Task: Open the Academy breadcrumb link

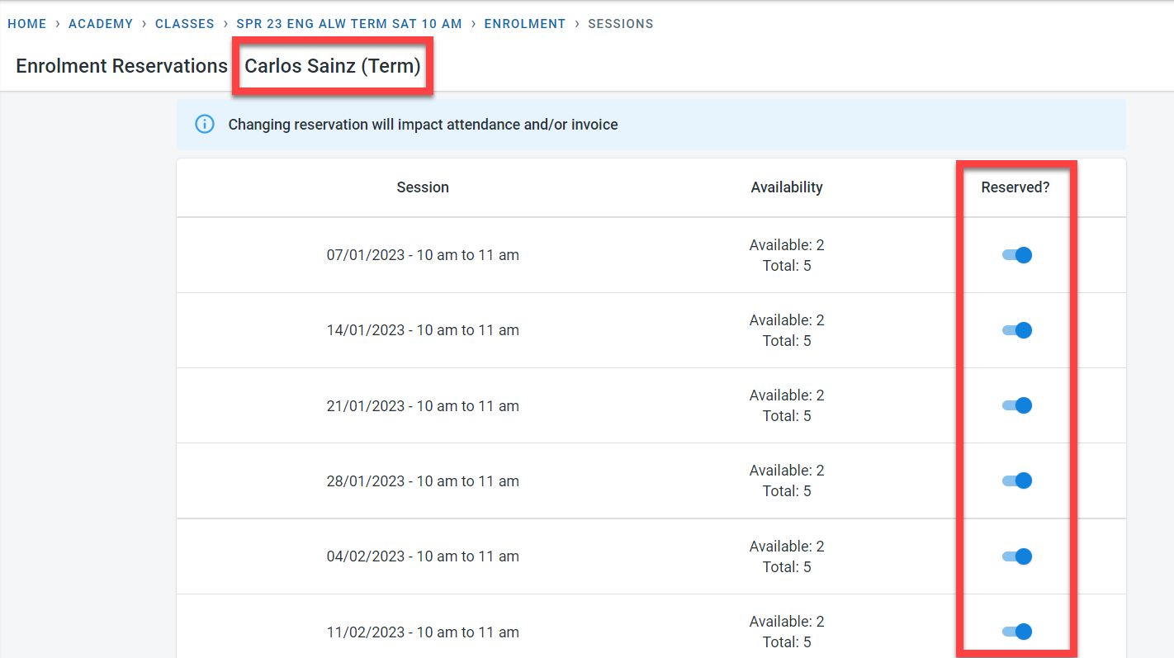Action: coord(101,24)
